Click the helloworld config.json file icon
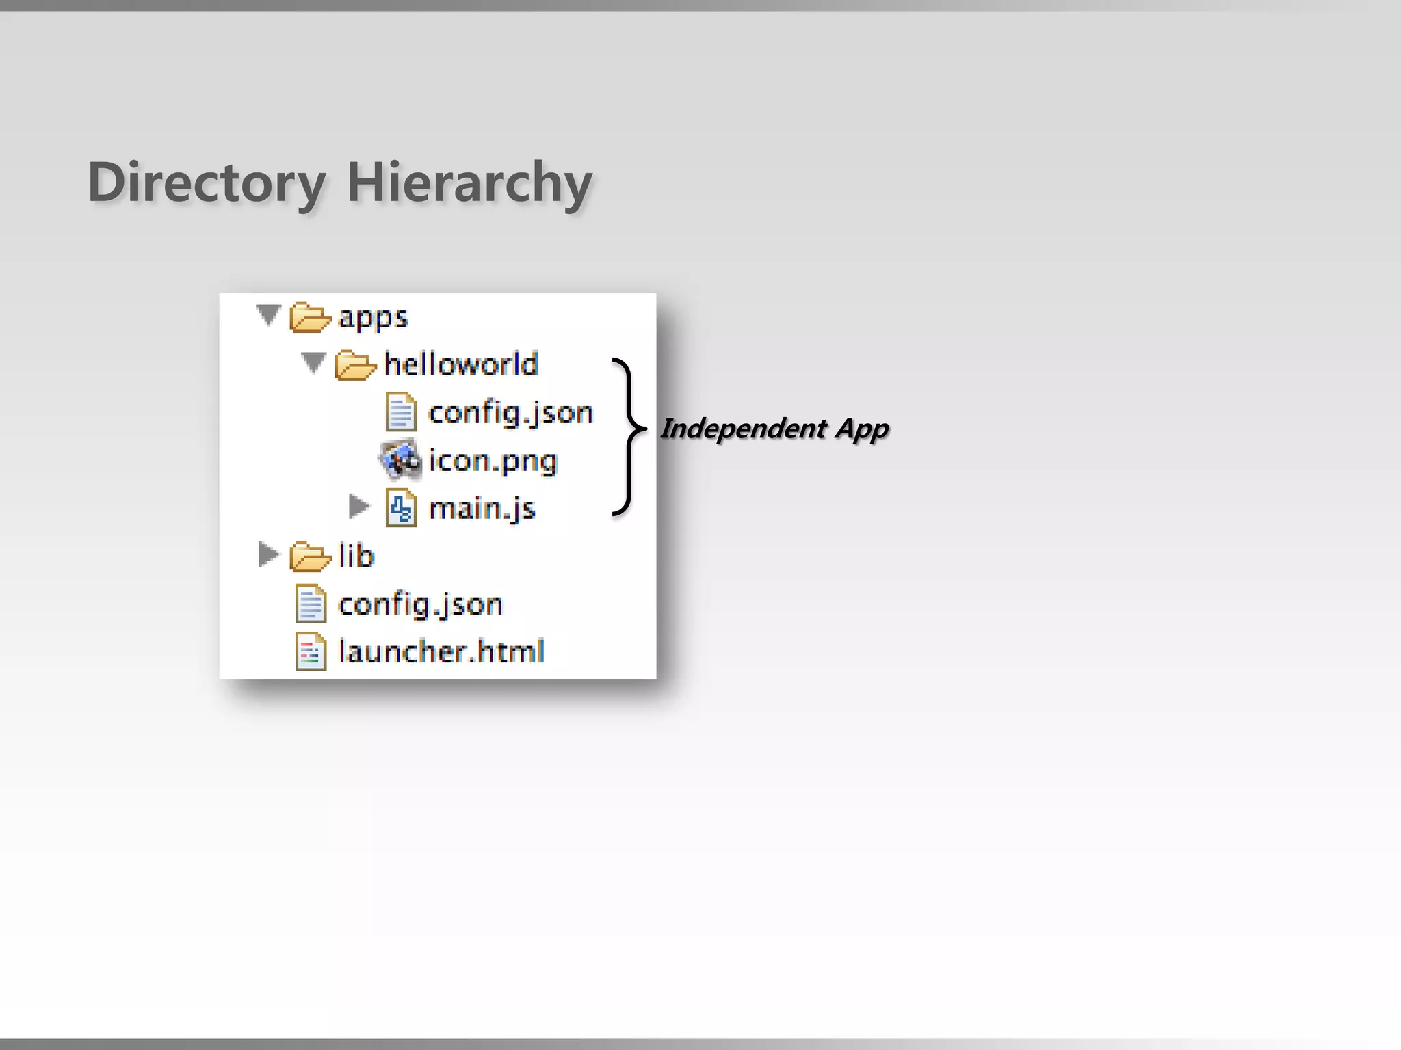 click(401, 412)
